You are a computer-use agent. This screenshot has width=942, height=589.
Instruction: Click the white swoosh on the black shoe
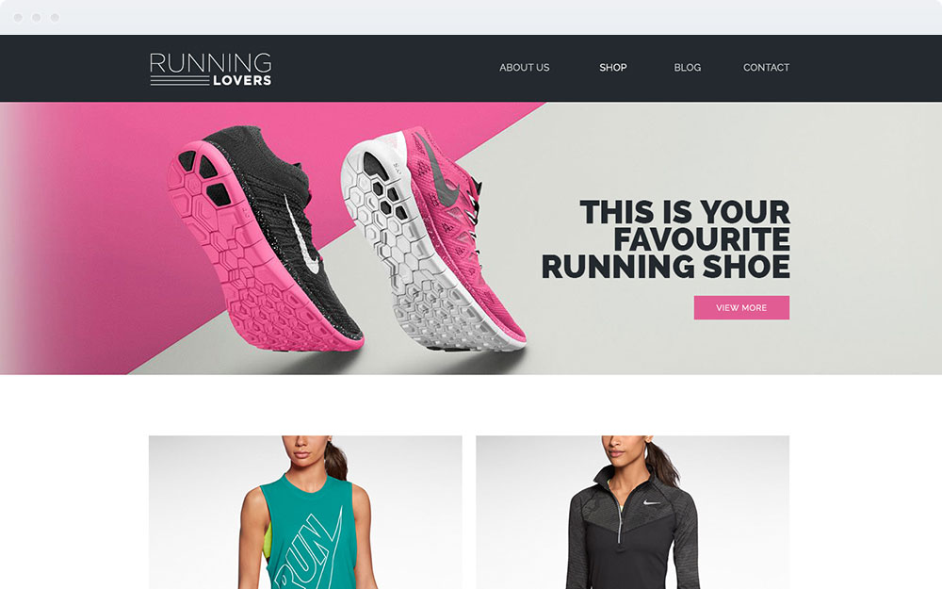click(302, 236)
